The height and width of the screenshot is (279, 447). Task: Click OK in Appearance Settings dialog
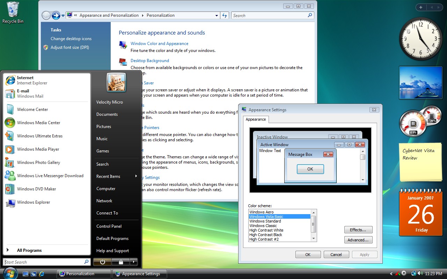pos(308,255)
